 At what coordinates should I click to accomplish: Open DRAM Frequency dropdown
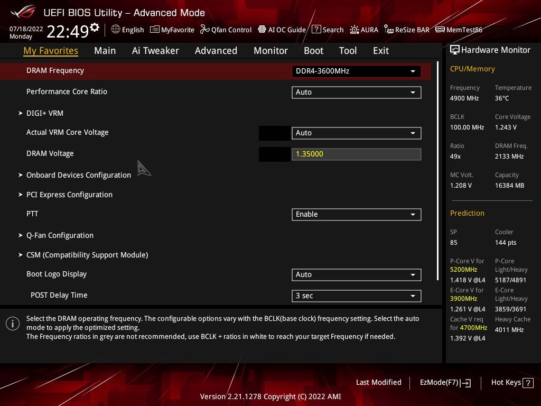click(357, 71)
